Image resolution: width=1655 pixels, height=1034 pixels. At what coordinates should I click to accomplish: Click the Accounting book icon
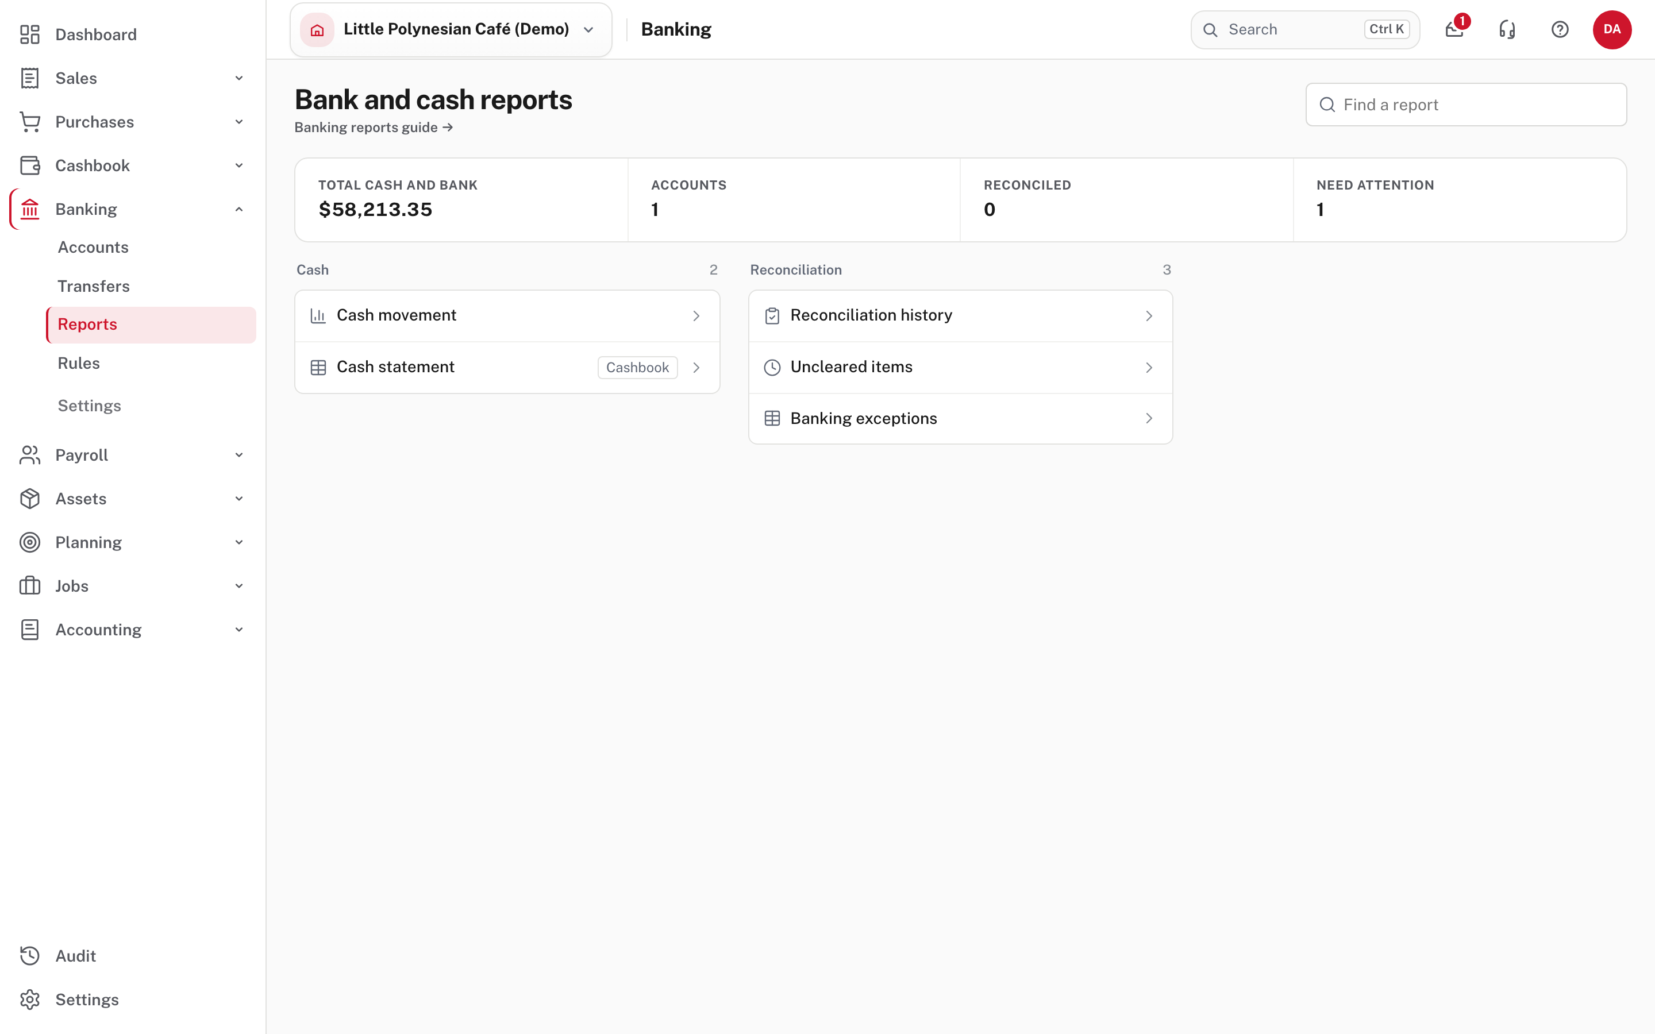(x=29, y=630)
